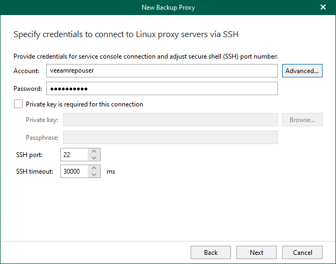The height and width of the screenshot is (264, 336).
Task: Decrement SSH timeout using down arrow
Action: [94, 175]
